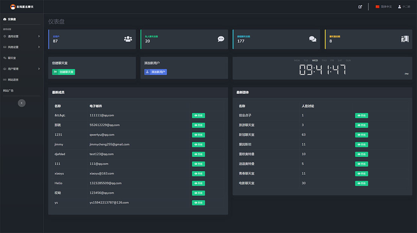Select the 网站语言 site language icon

point(5,80)
